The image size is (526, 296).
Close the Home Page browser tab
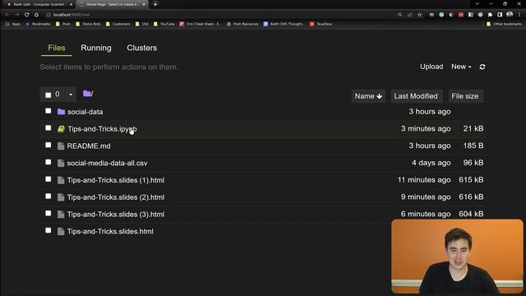(144, 4)
